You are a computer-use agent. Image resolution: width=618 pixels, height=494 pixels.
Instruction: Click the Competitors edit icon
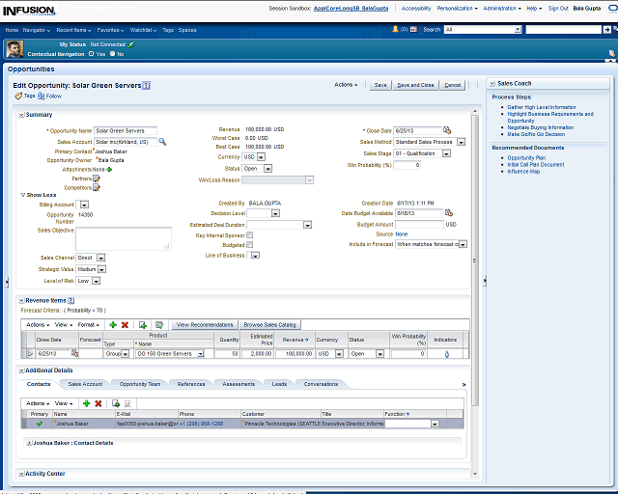[97, 187]
